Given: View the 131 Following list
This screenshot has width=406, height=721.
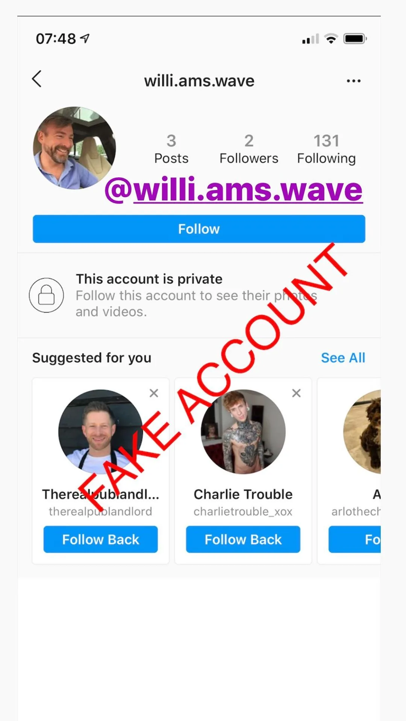Looking at the screenshot, I should point(326,149).
